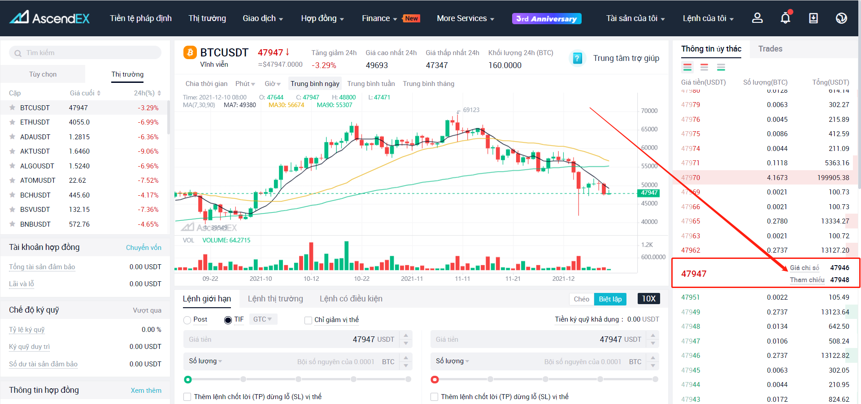Toggle favorite star for ALGOUSDT

point(13,166)
